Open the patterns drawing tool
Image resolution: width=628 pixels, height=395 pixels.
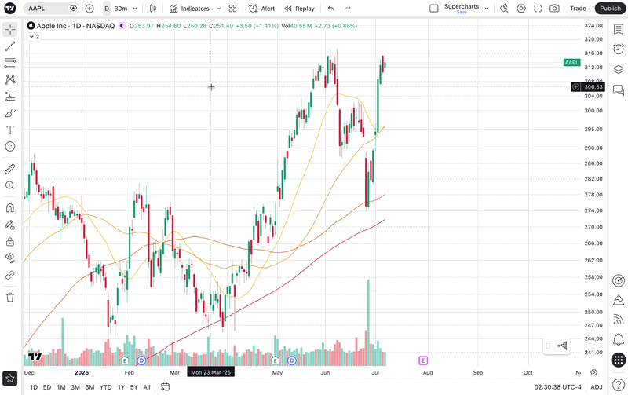point(10,79)
